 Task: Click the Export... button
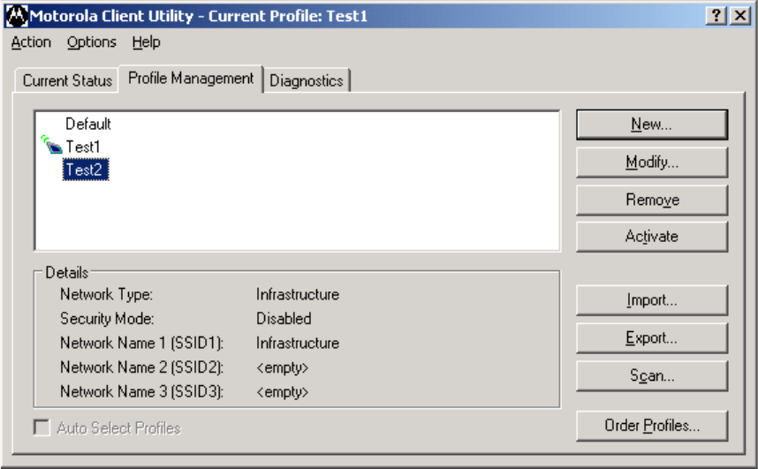[652, 338]
